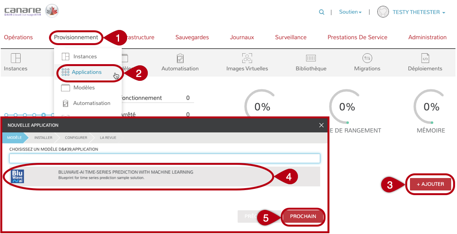Screen dimensions: 457x234
Task: Open the Migrations arrows icon
Action: (x=367, y=59)
